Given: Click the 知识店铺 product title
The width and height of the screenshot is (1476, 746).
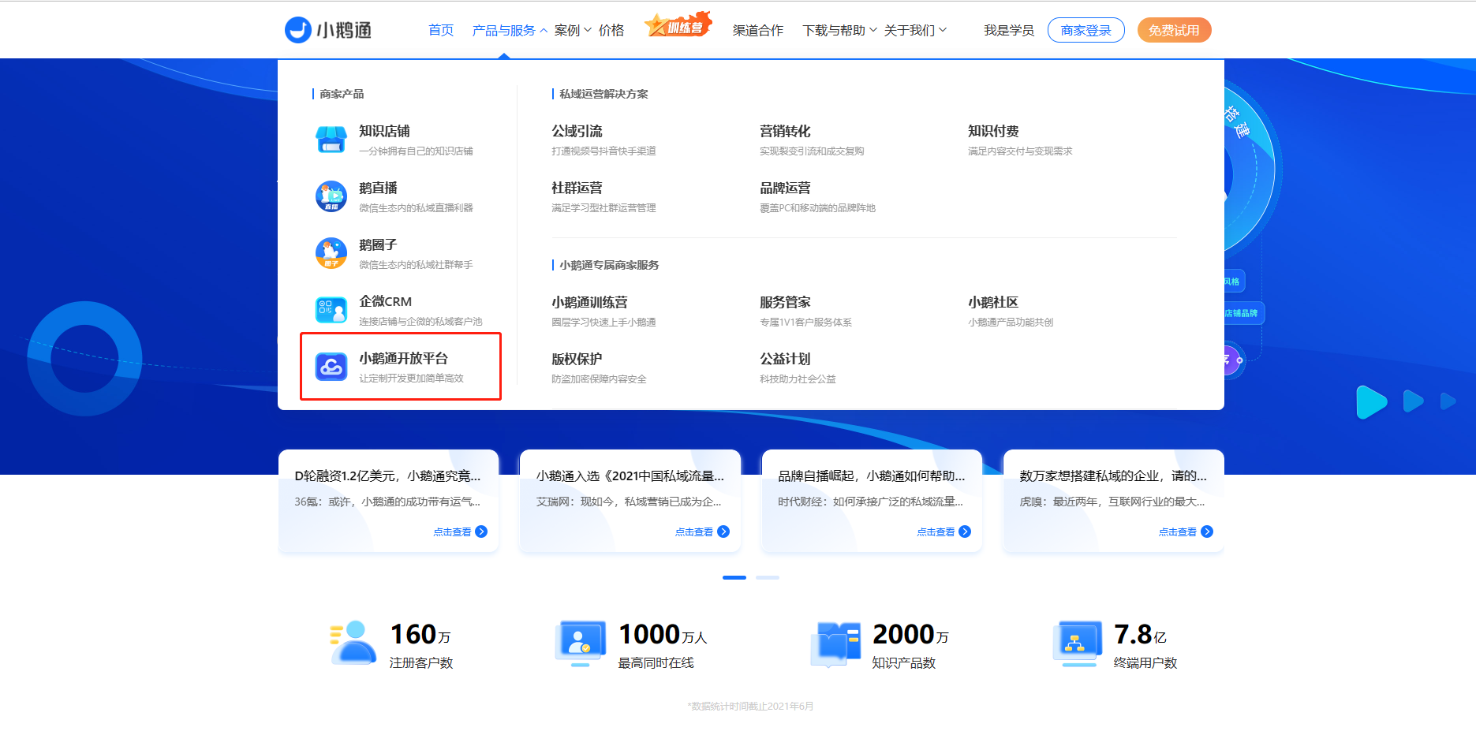Looking at the screenshot, I should click(384, 131).
